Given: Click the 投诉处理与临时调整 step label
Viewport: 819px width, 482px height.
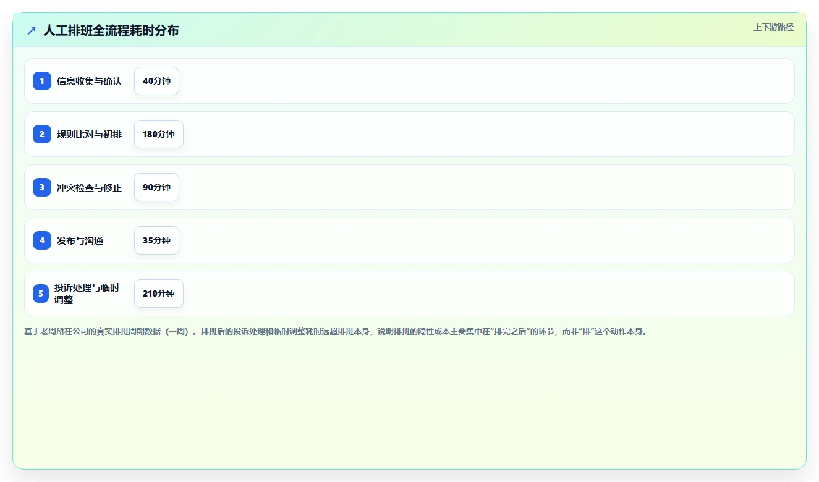Looking at the screenshot, I should [x=87, y=294].
